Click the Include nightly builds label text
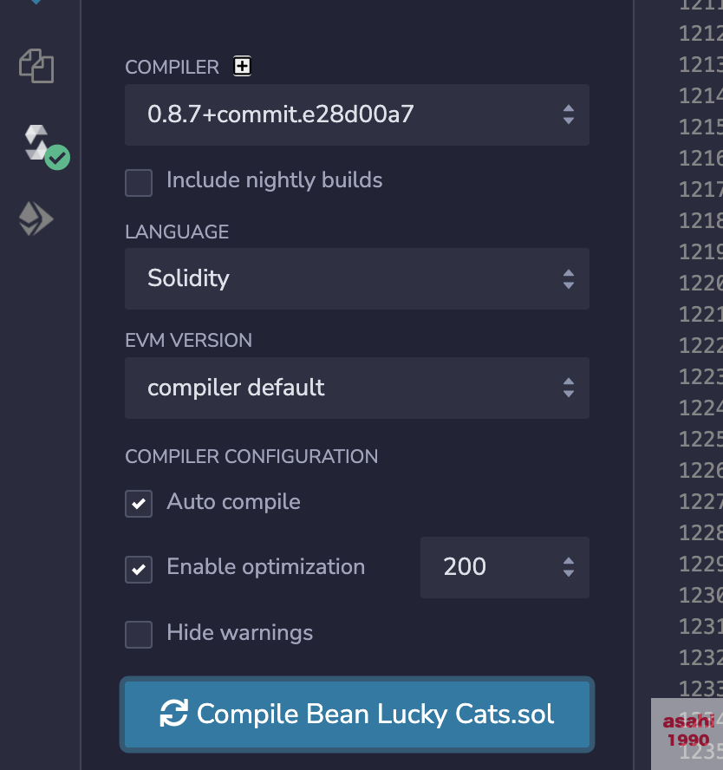The image size is (723, 770). tap(274, 180)
